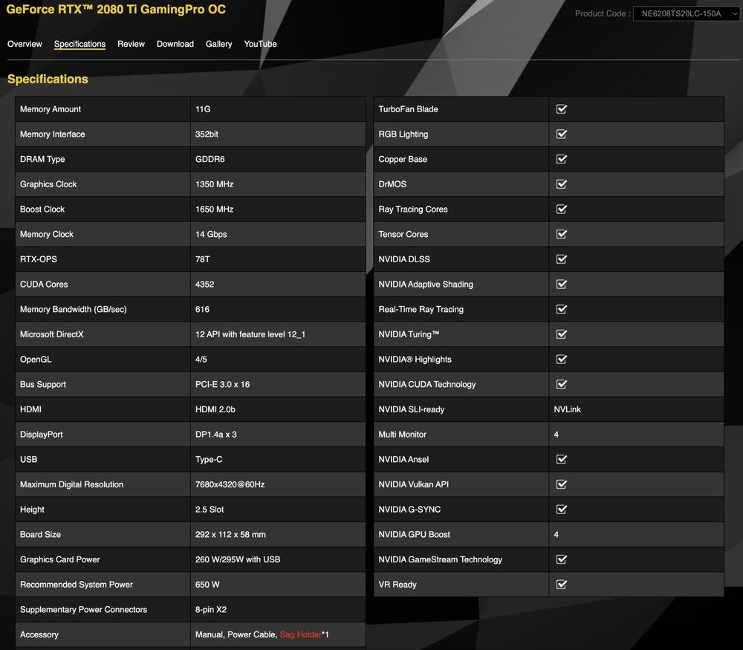Click the NVIDIA Adaptive Shading check icon
The width and height of the screenshot is (743, 650).
[562, 285]
